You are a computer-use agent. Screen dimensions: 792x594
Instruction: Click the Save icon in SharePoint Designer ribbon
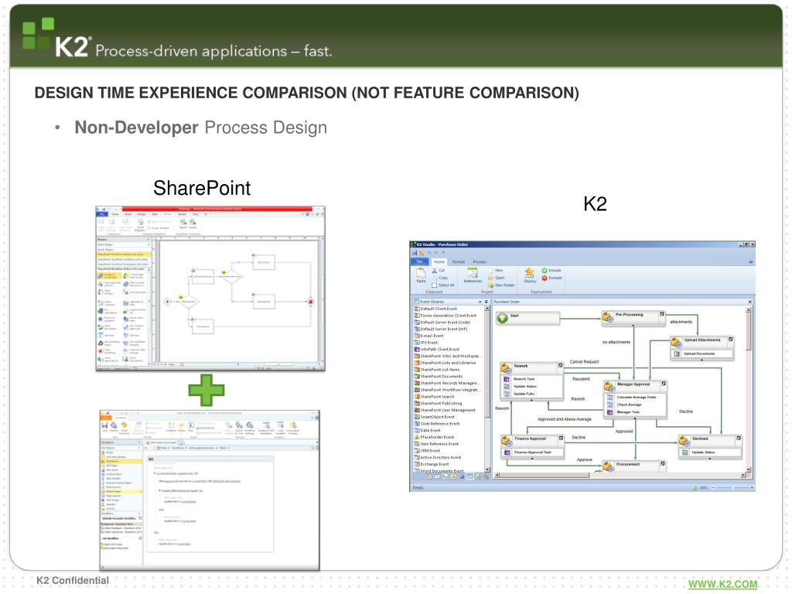tap(105, 427)
